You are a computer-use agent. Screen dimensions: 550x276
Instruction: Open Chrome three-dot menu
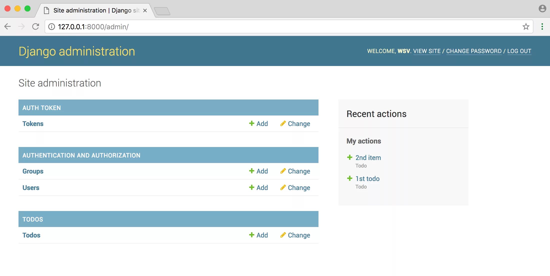[x=542, y=26]
